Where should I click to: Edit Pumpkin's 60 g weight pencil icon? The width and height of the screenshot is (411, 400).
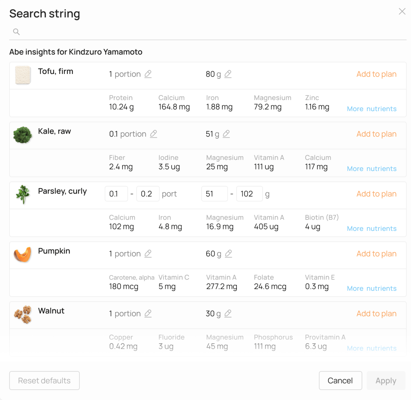[x=228, y=254]
